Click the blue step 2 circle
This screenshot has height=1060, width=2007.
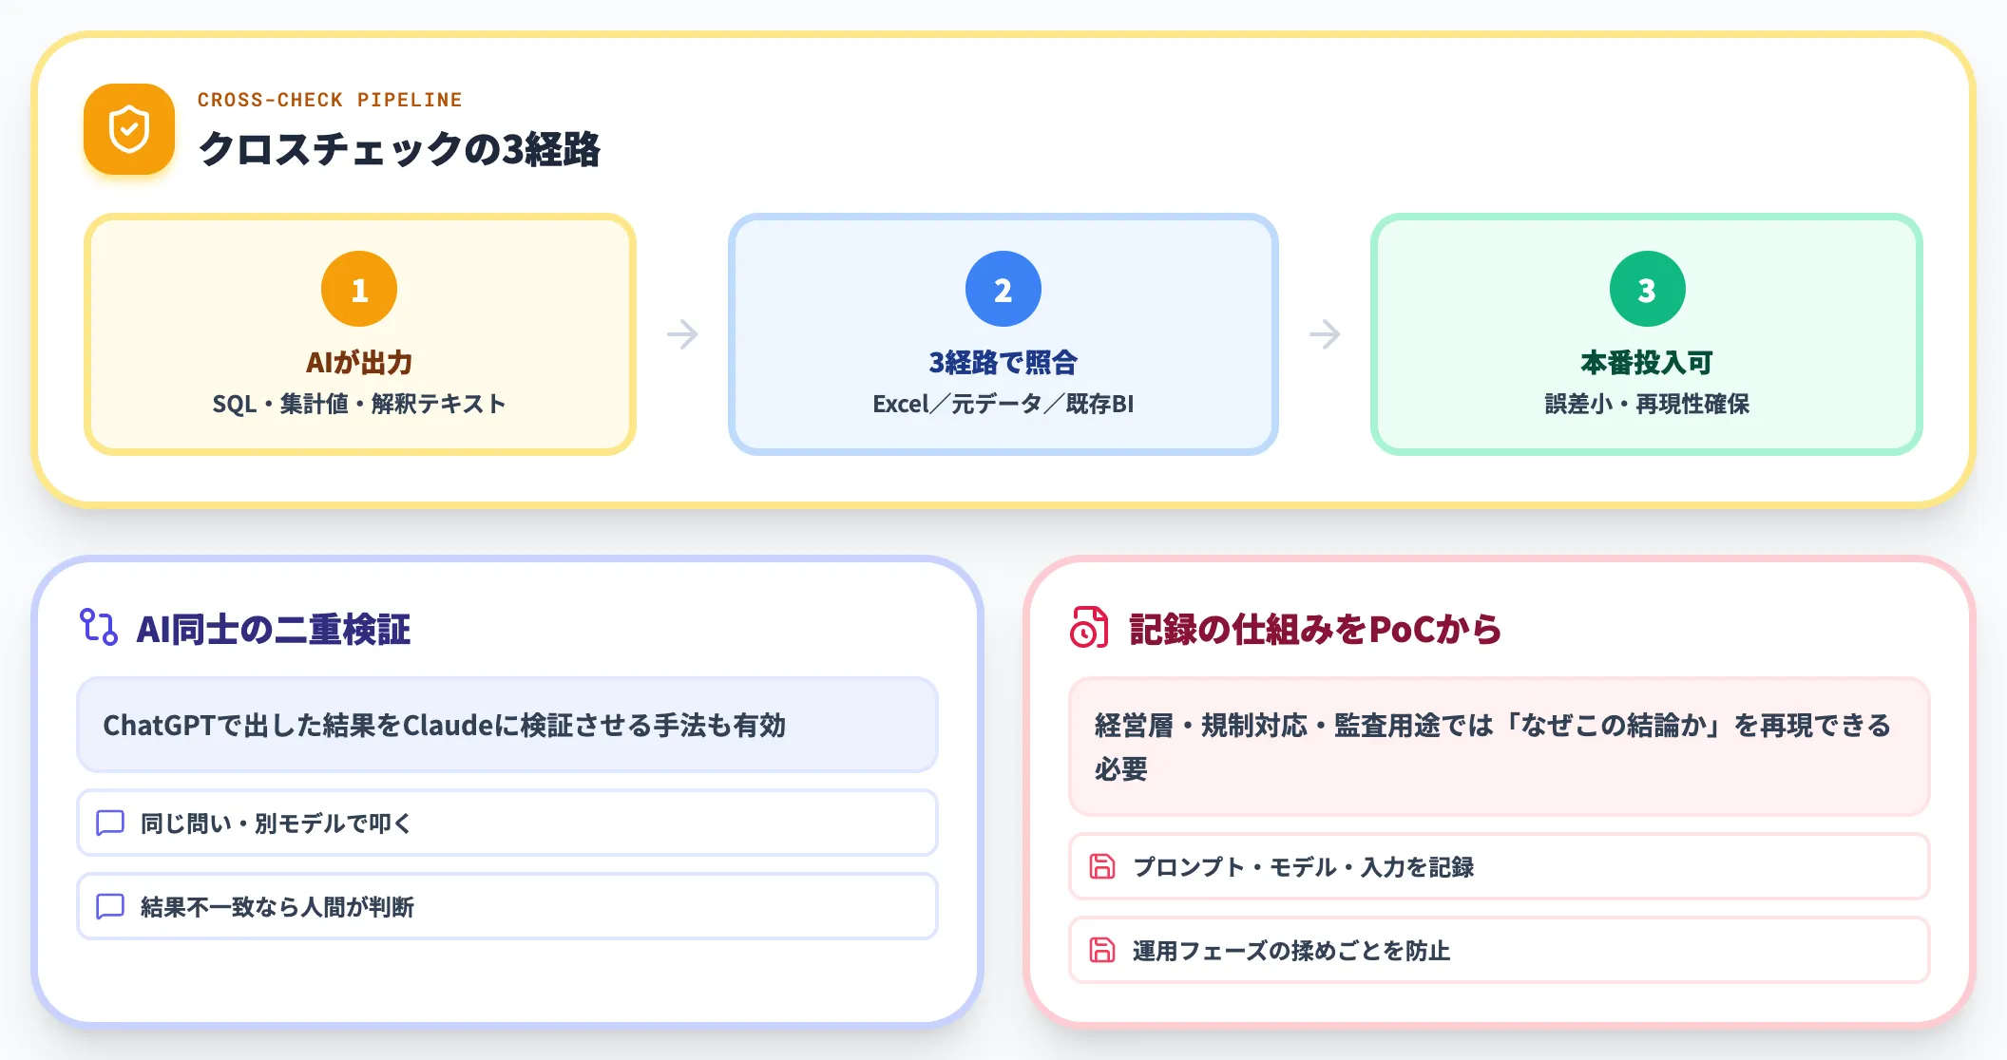1003,289
